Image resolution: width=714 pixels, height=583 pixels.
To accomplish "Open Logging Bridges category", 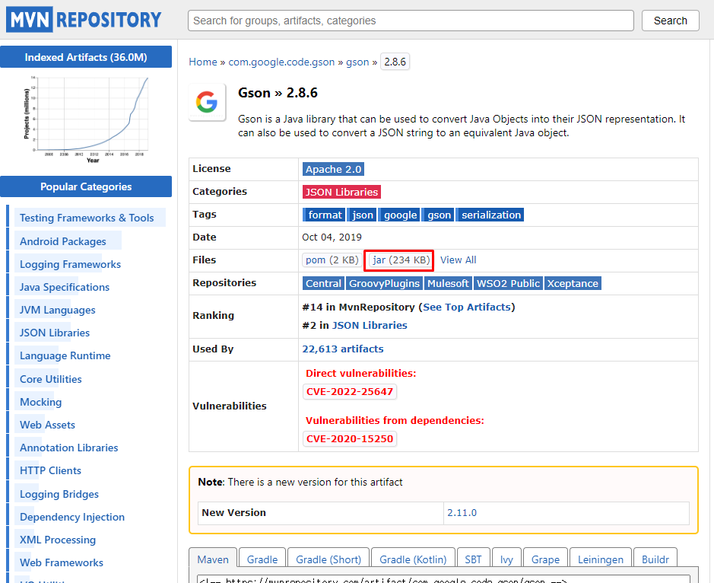I will pyautogui.click(x=59, y=494).
